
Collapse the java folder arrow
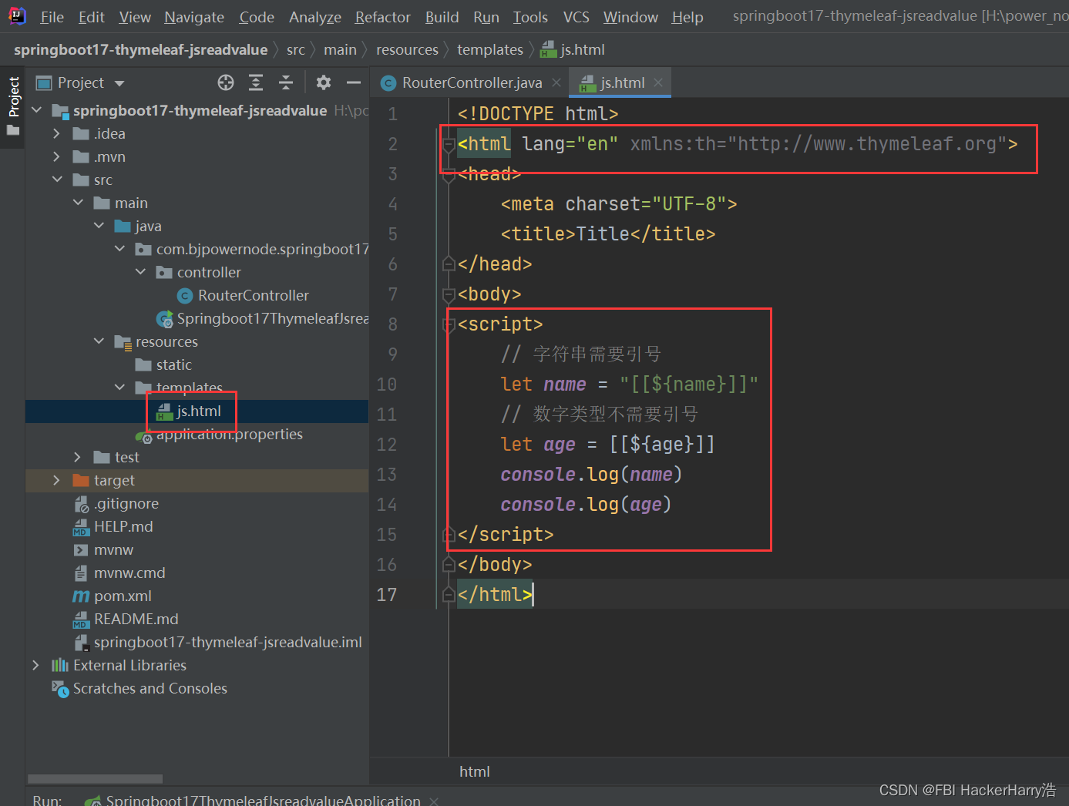click(99, 226)
